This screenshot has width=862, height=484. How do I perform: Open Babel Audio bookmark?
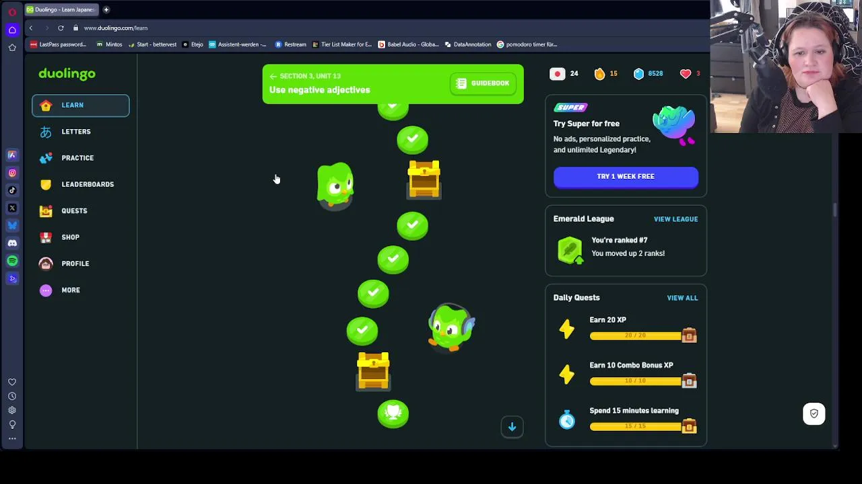(409, 44)
